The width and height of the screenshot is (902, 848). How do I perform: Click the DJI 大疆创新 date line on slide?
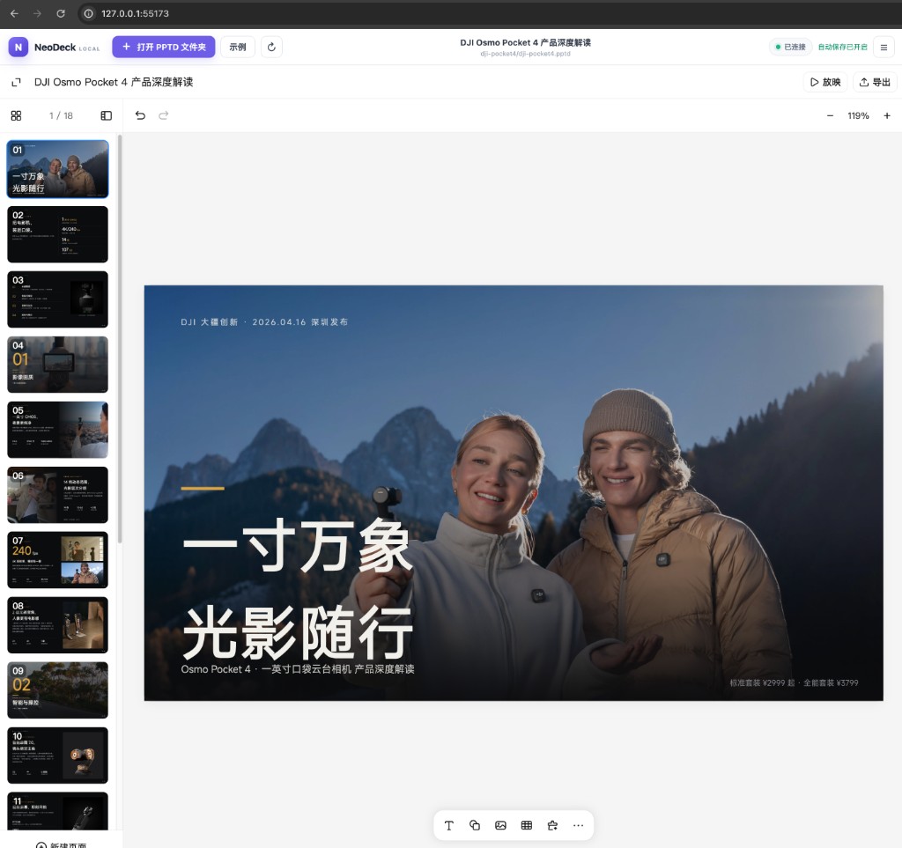264,322
